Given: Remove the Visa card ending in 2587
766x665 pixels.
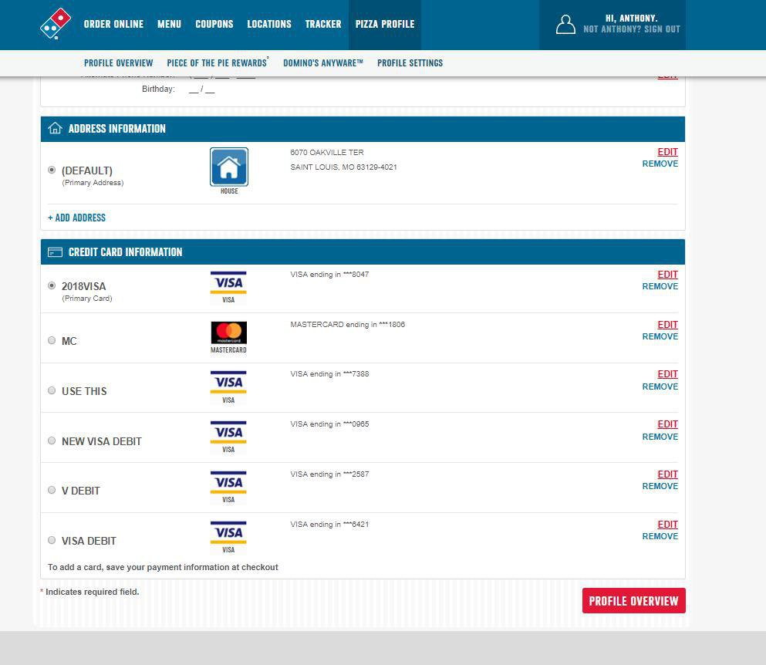Looking at the screenshot, I should 660,486.
